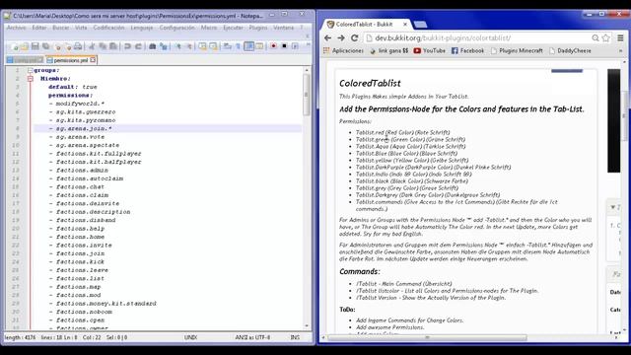The image size is (631, 355).
Task: Open a new Chrome tab
Action: pyautogui.click(x=420, y=25)
